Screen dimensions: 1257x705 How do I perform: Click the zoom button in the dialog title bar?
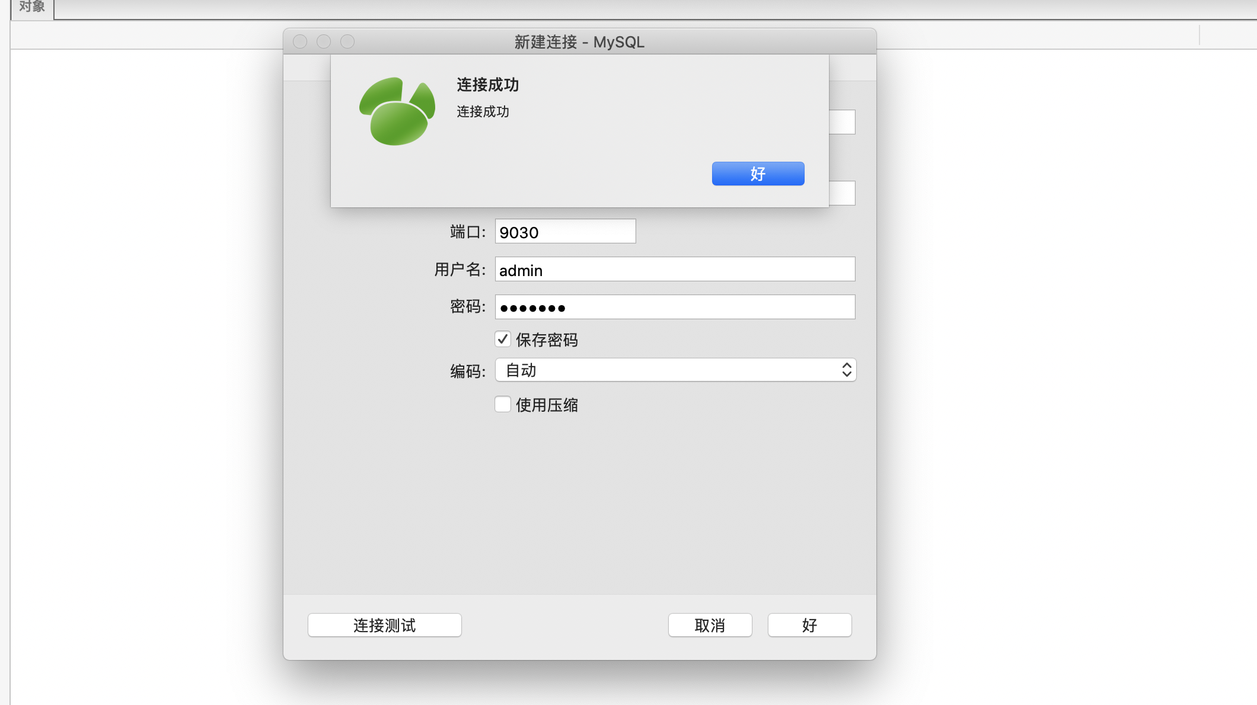347,41
